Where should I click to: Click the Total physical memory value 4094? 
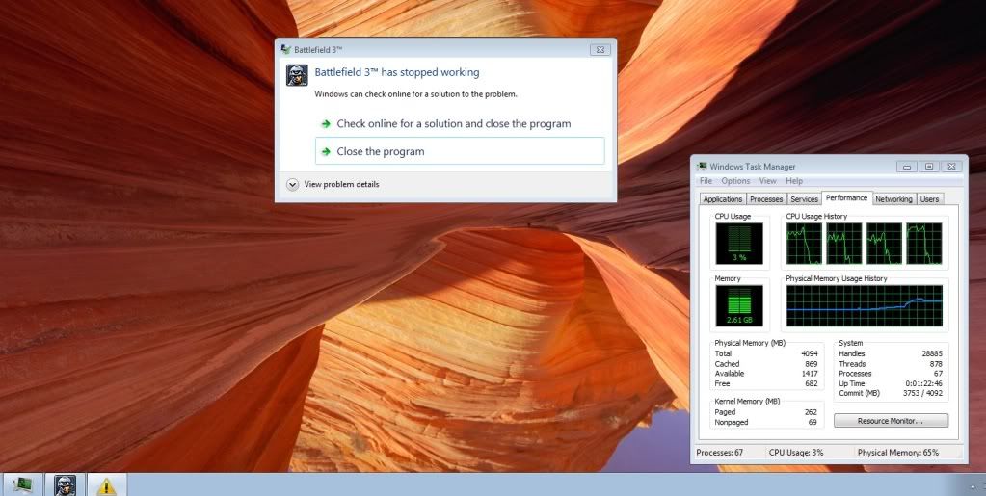810,353
